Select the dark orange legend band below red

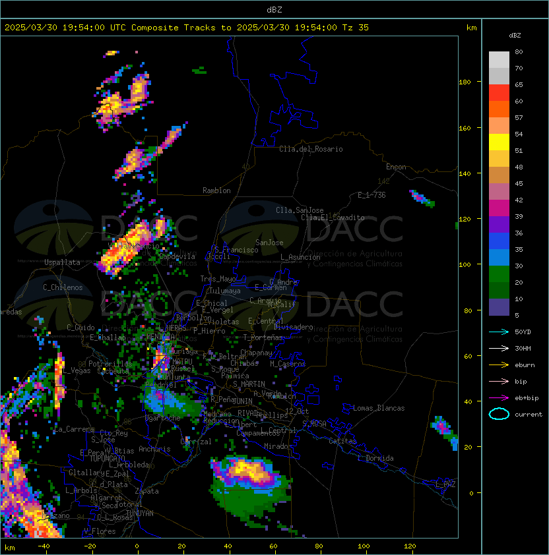[x=499, y=109]
